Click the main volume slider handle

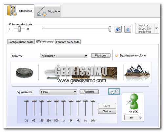[110, 29]
